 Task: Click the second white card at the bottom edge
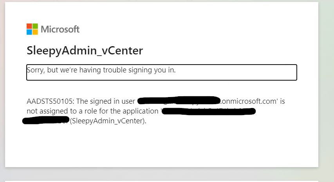pyautogui.click(x=161, y=180)
